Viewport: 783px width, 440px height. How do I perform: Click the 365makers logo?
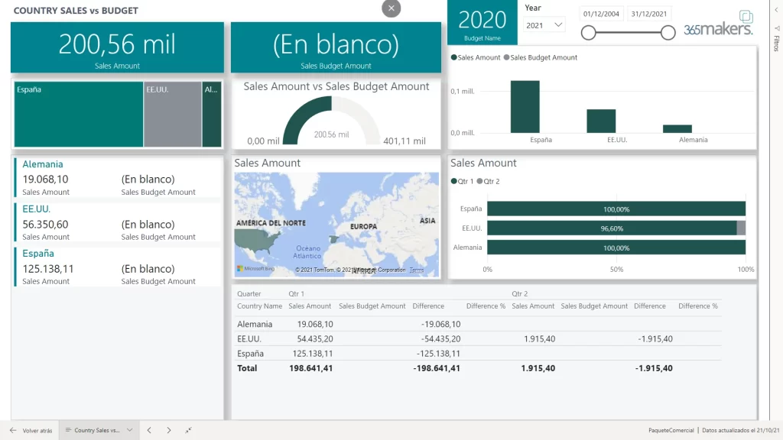click(718, 25)
